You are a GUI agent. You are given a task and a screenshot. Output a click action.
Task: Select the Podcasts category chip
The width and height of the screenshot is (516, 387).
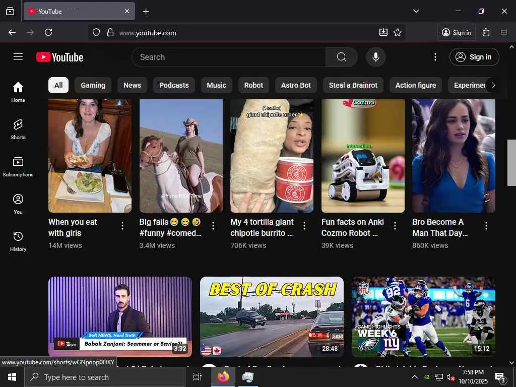pos(174,85)
